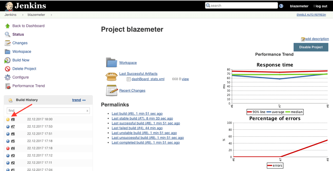Open the Last unstable build (#8) permalink
The width and height of the screenshot is (333, 171).
[144, 133]
